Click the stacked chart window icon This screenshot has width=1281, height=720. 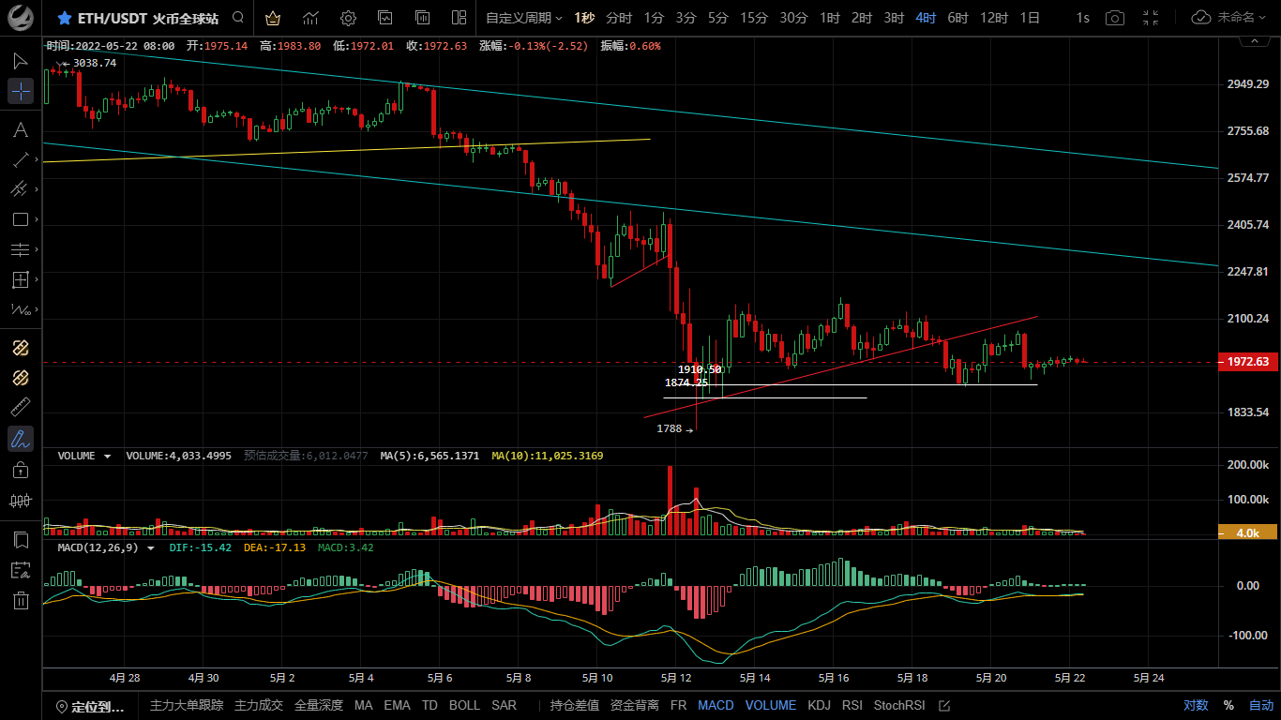click(422, 18)
